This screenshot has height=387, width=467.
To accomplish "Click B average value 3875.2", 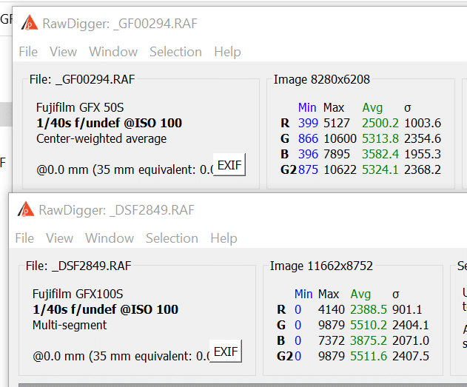I will [369, 340].
